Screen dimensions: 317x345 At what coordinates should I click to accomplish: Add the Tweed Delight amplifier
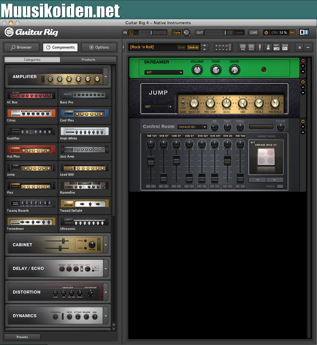84,206
